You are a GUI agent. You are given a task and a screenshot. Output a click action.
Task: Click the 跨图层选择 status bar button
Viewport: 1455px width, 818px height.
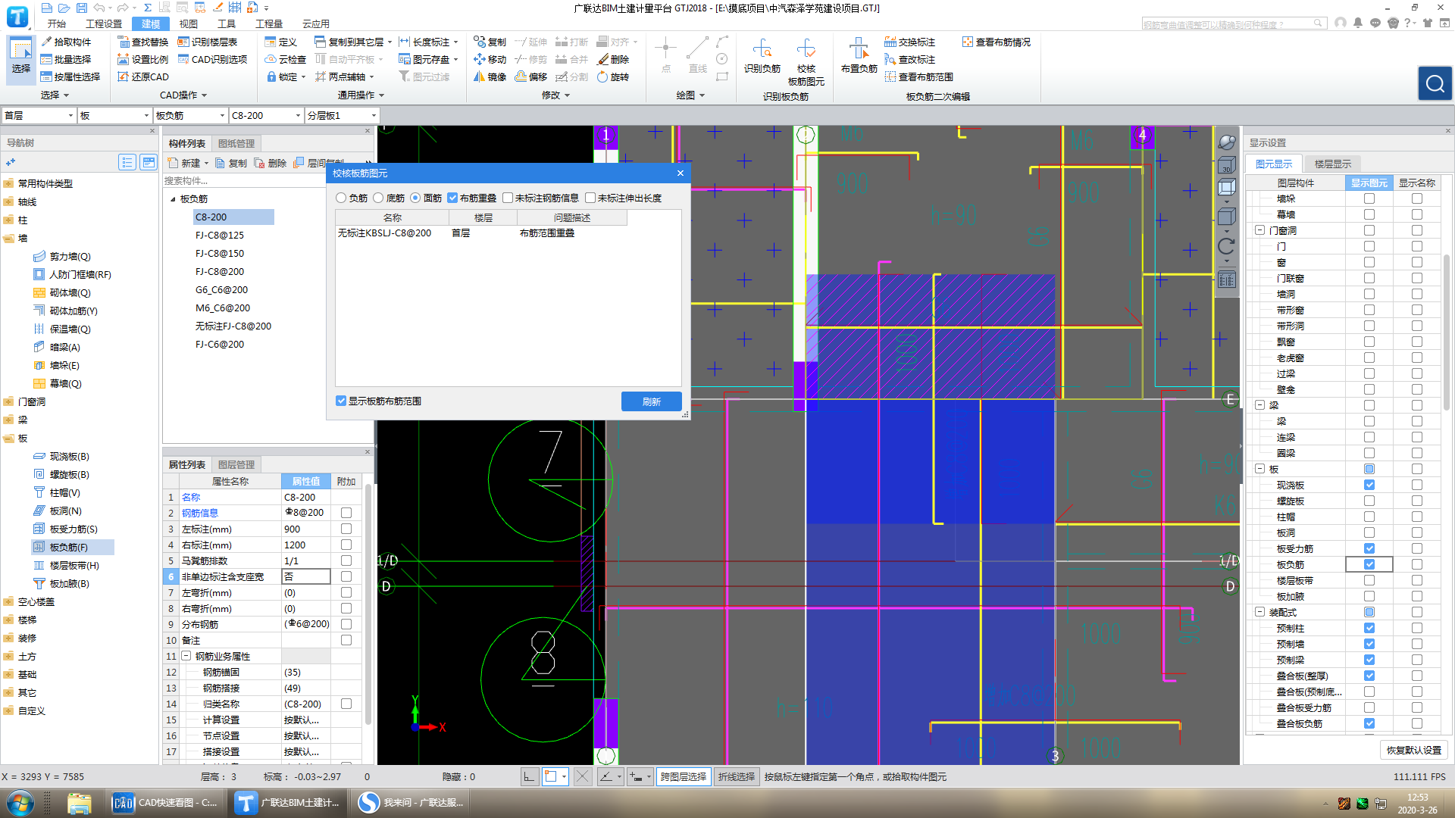(683, 776)
